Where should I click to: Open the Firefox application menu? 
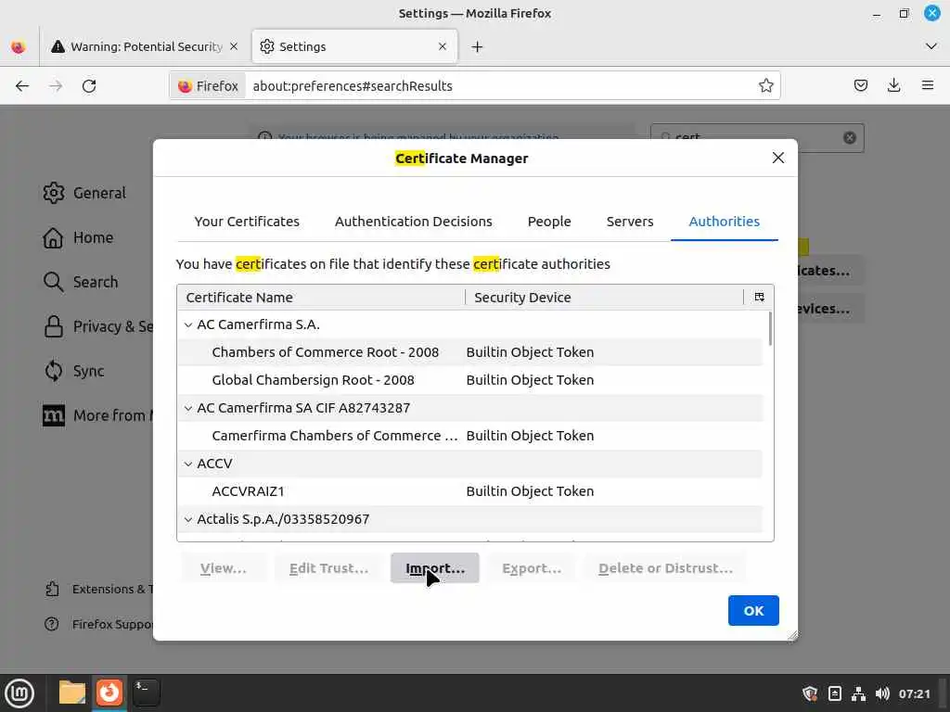click(927, 85)
